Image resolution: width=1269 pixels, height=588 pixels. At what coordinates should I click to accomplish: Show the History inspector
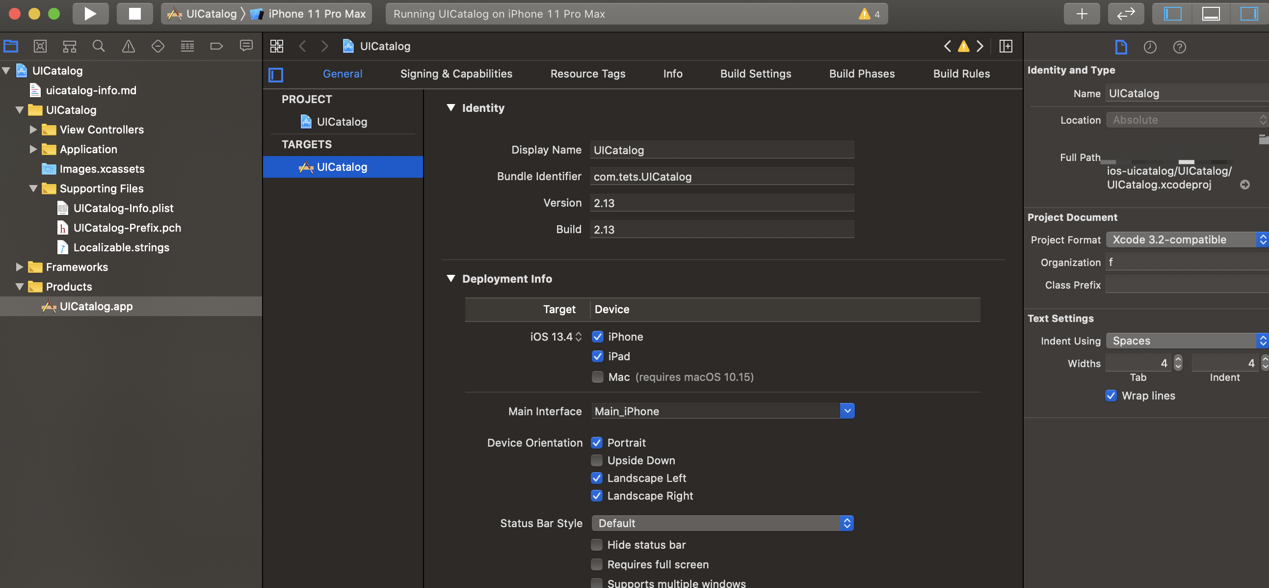[1150, 47]
